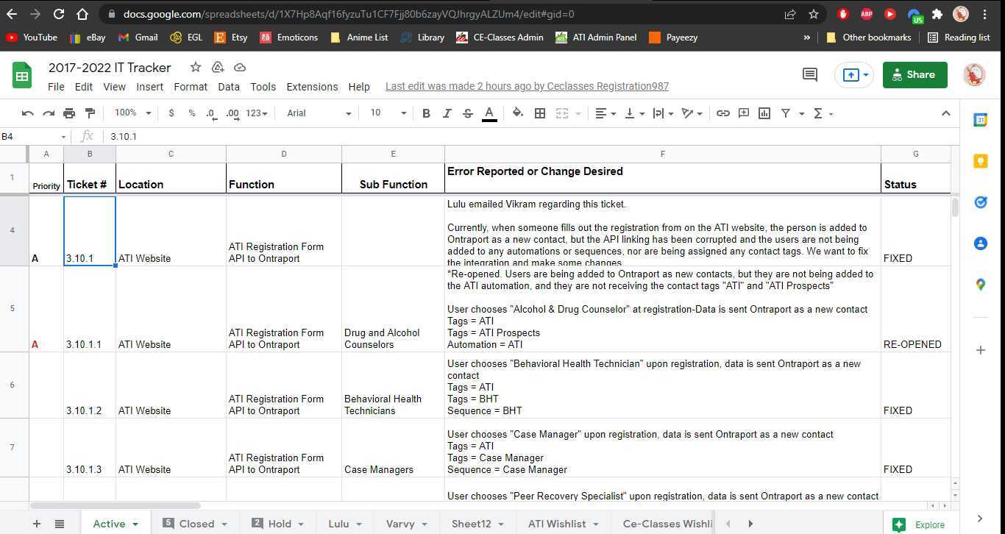
Task: Open Google Maps side panel
Action: click(x=980, y=284)
